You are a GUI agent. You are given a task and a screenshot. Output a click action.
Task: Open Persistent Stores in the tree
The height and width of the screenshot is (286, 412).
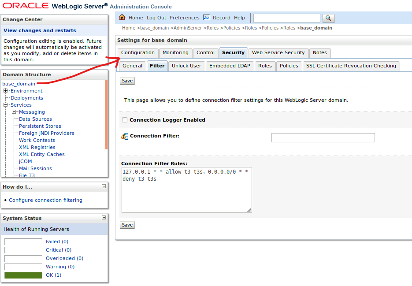[x=40, y=126]
